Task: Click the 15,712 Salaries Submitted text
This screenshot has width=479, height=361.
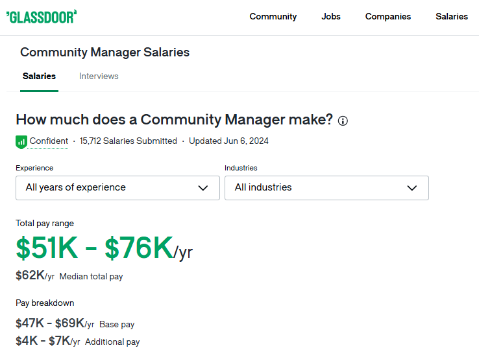Action: pyautogui.click(x=129, y=141)
